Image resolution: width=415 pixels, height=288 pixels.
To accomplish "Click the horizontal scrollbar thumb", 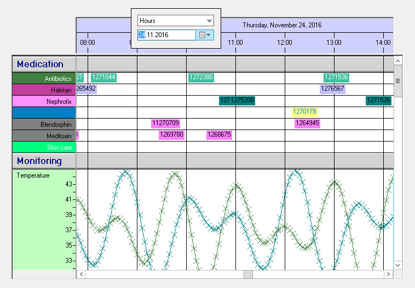I will 249,274.
